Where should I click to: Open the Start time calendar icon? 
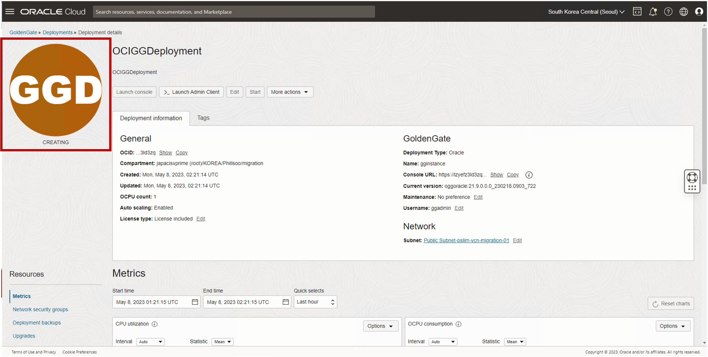tap(195, 302)
